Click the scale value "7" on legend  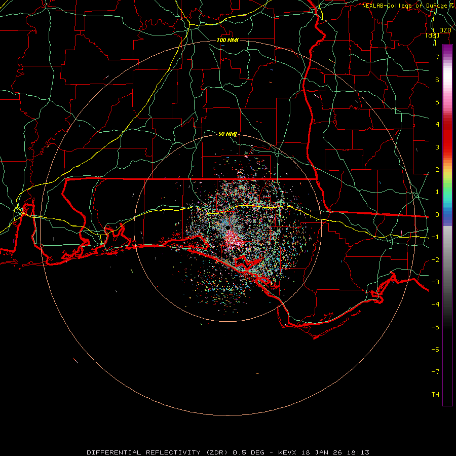tap(437, 57)
